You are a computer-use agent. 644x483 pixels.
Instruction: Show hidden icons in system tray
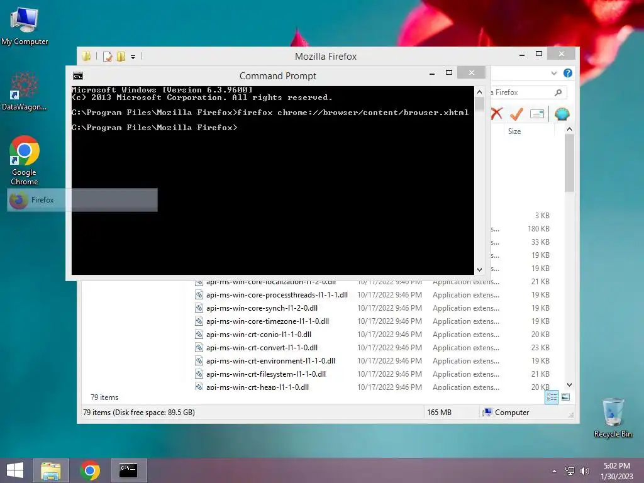555,471
